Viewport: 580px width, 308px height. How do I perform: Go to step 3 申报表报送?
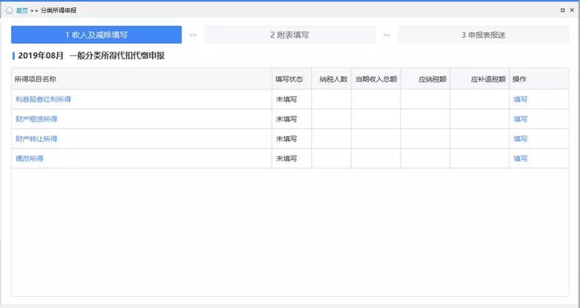click(x=483, y=35)
